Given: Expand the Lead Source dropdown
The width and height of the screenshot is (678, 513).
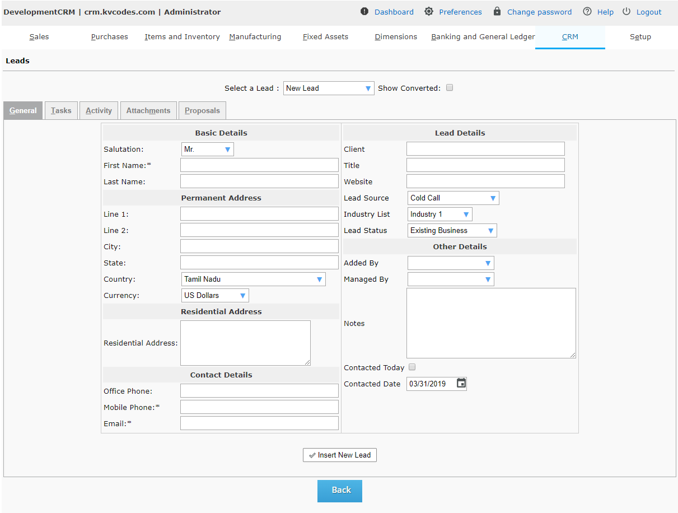Looking at the screenshot, I should [x=453, y=198].
